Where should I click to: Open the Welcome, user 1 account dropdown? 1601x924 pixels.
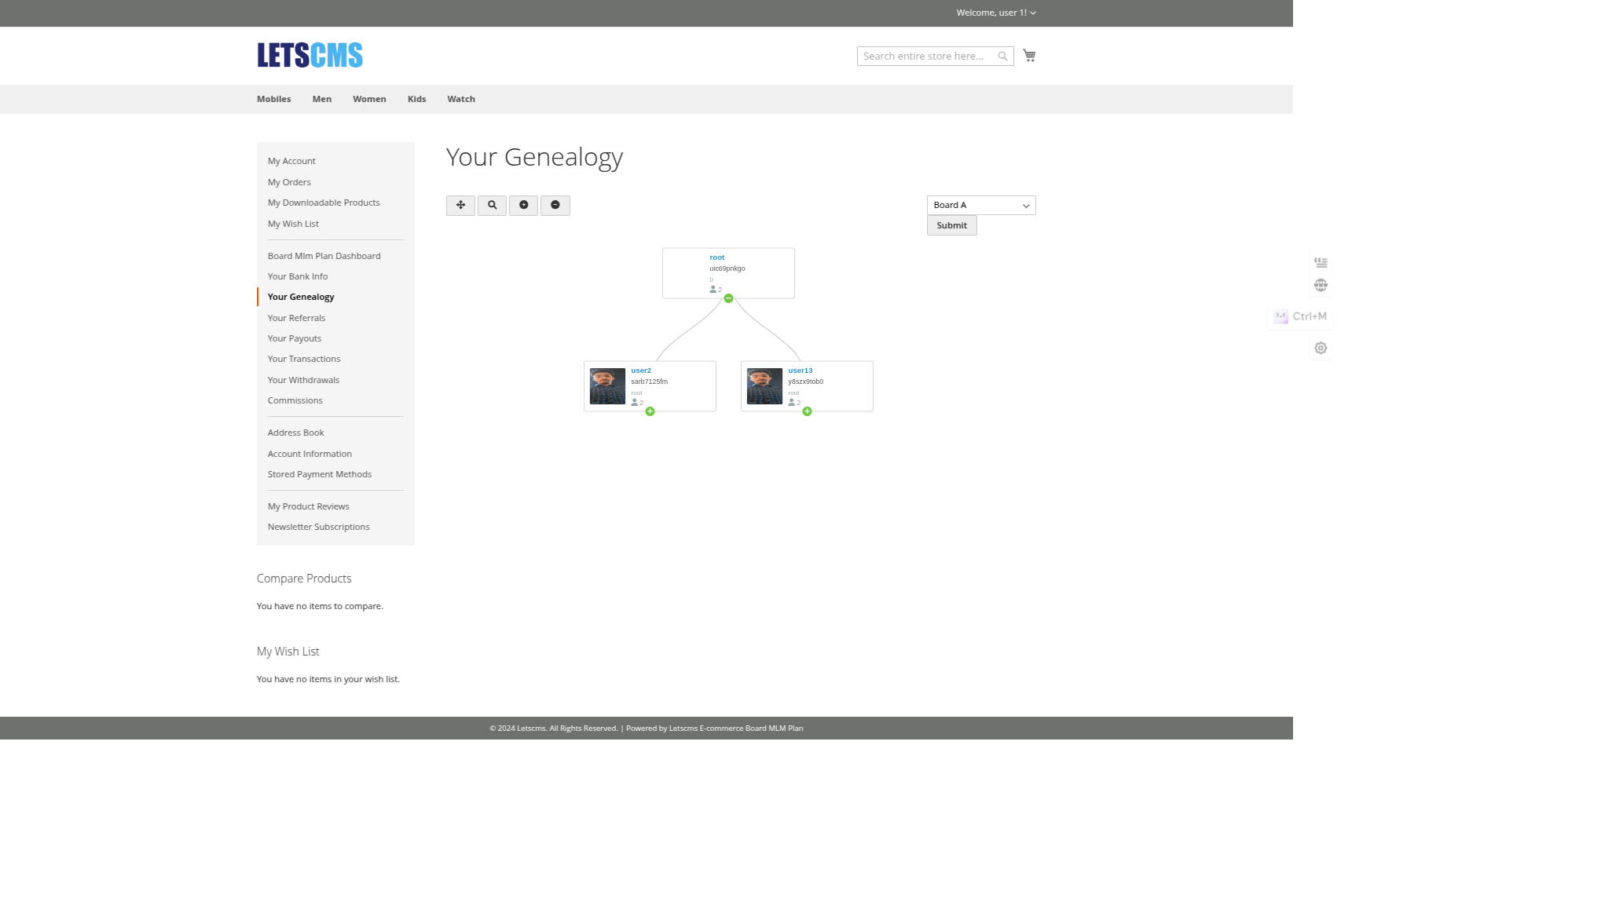tap(995, 13)
